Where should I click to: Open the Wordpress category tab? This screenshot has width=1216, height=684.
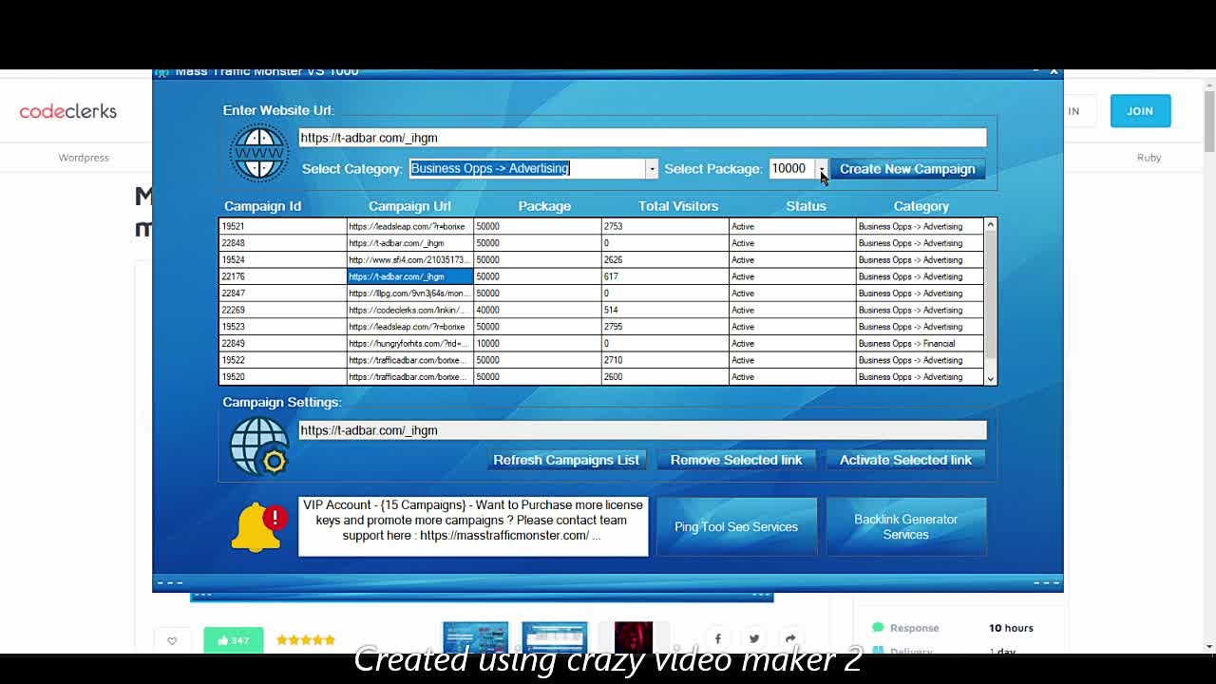(x=84, y=158)
